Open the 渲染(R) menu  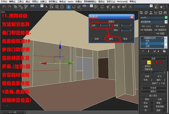tap(101, 2)
